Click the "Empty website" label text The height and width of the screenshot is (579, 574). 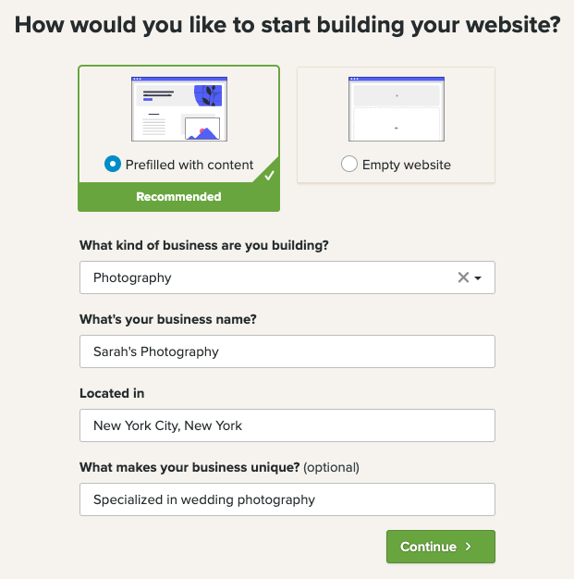coord(407,165)
